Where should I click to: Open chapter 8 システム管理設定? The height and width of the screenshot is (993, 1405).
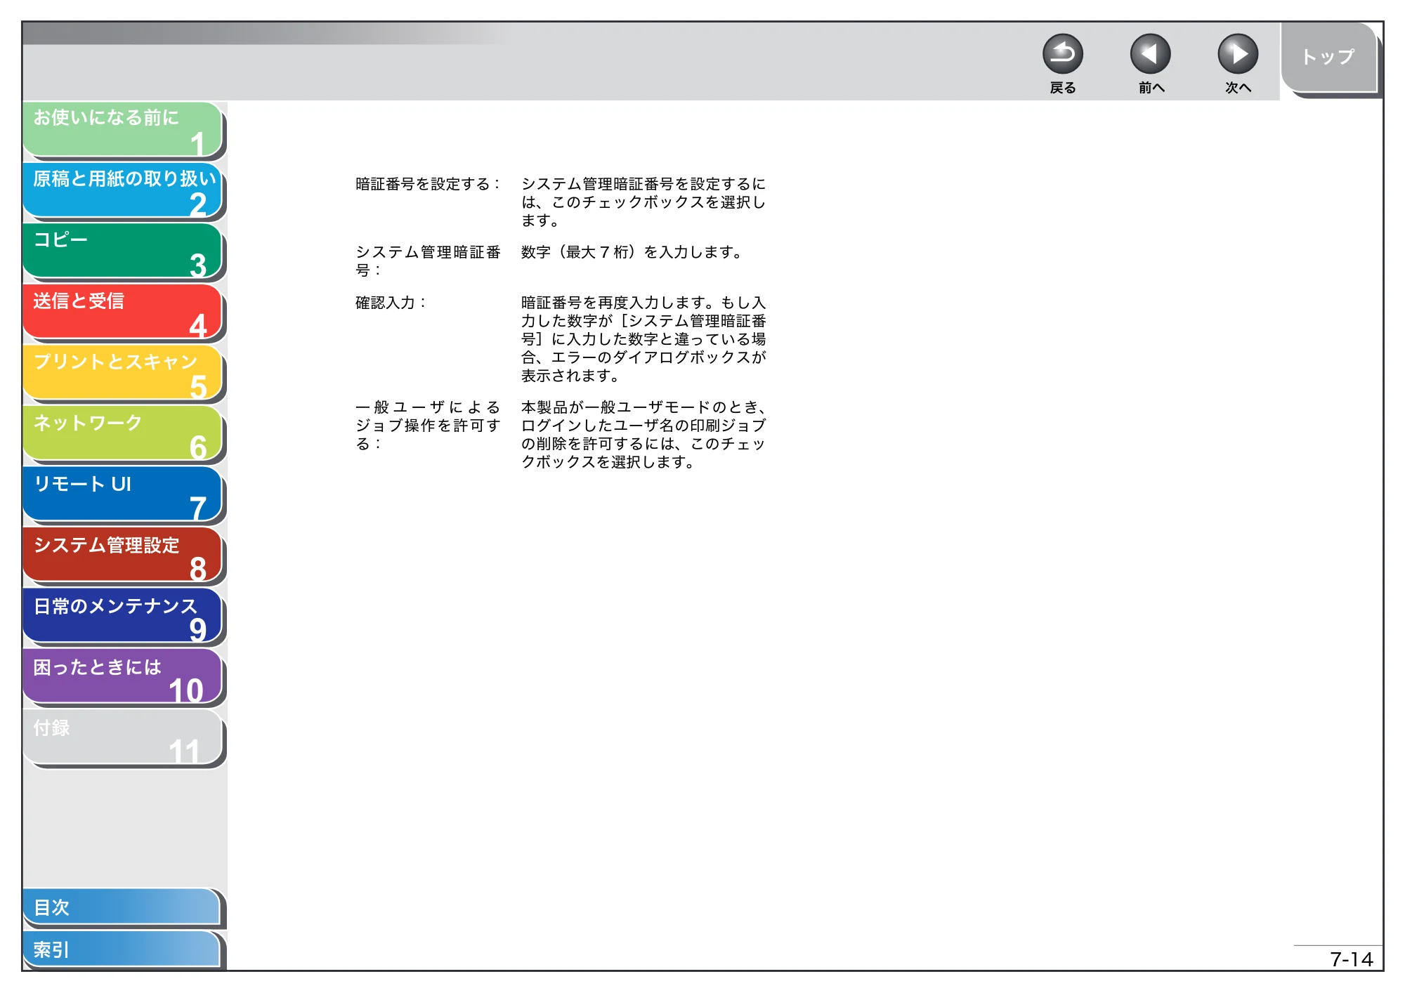[x=123, y=555]
